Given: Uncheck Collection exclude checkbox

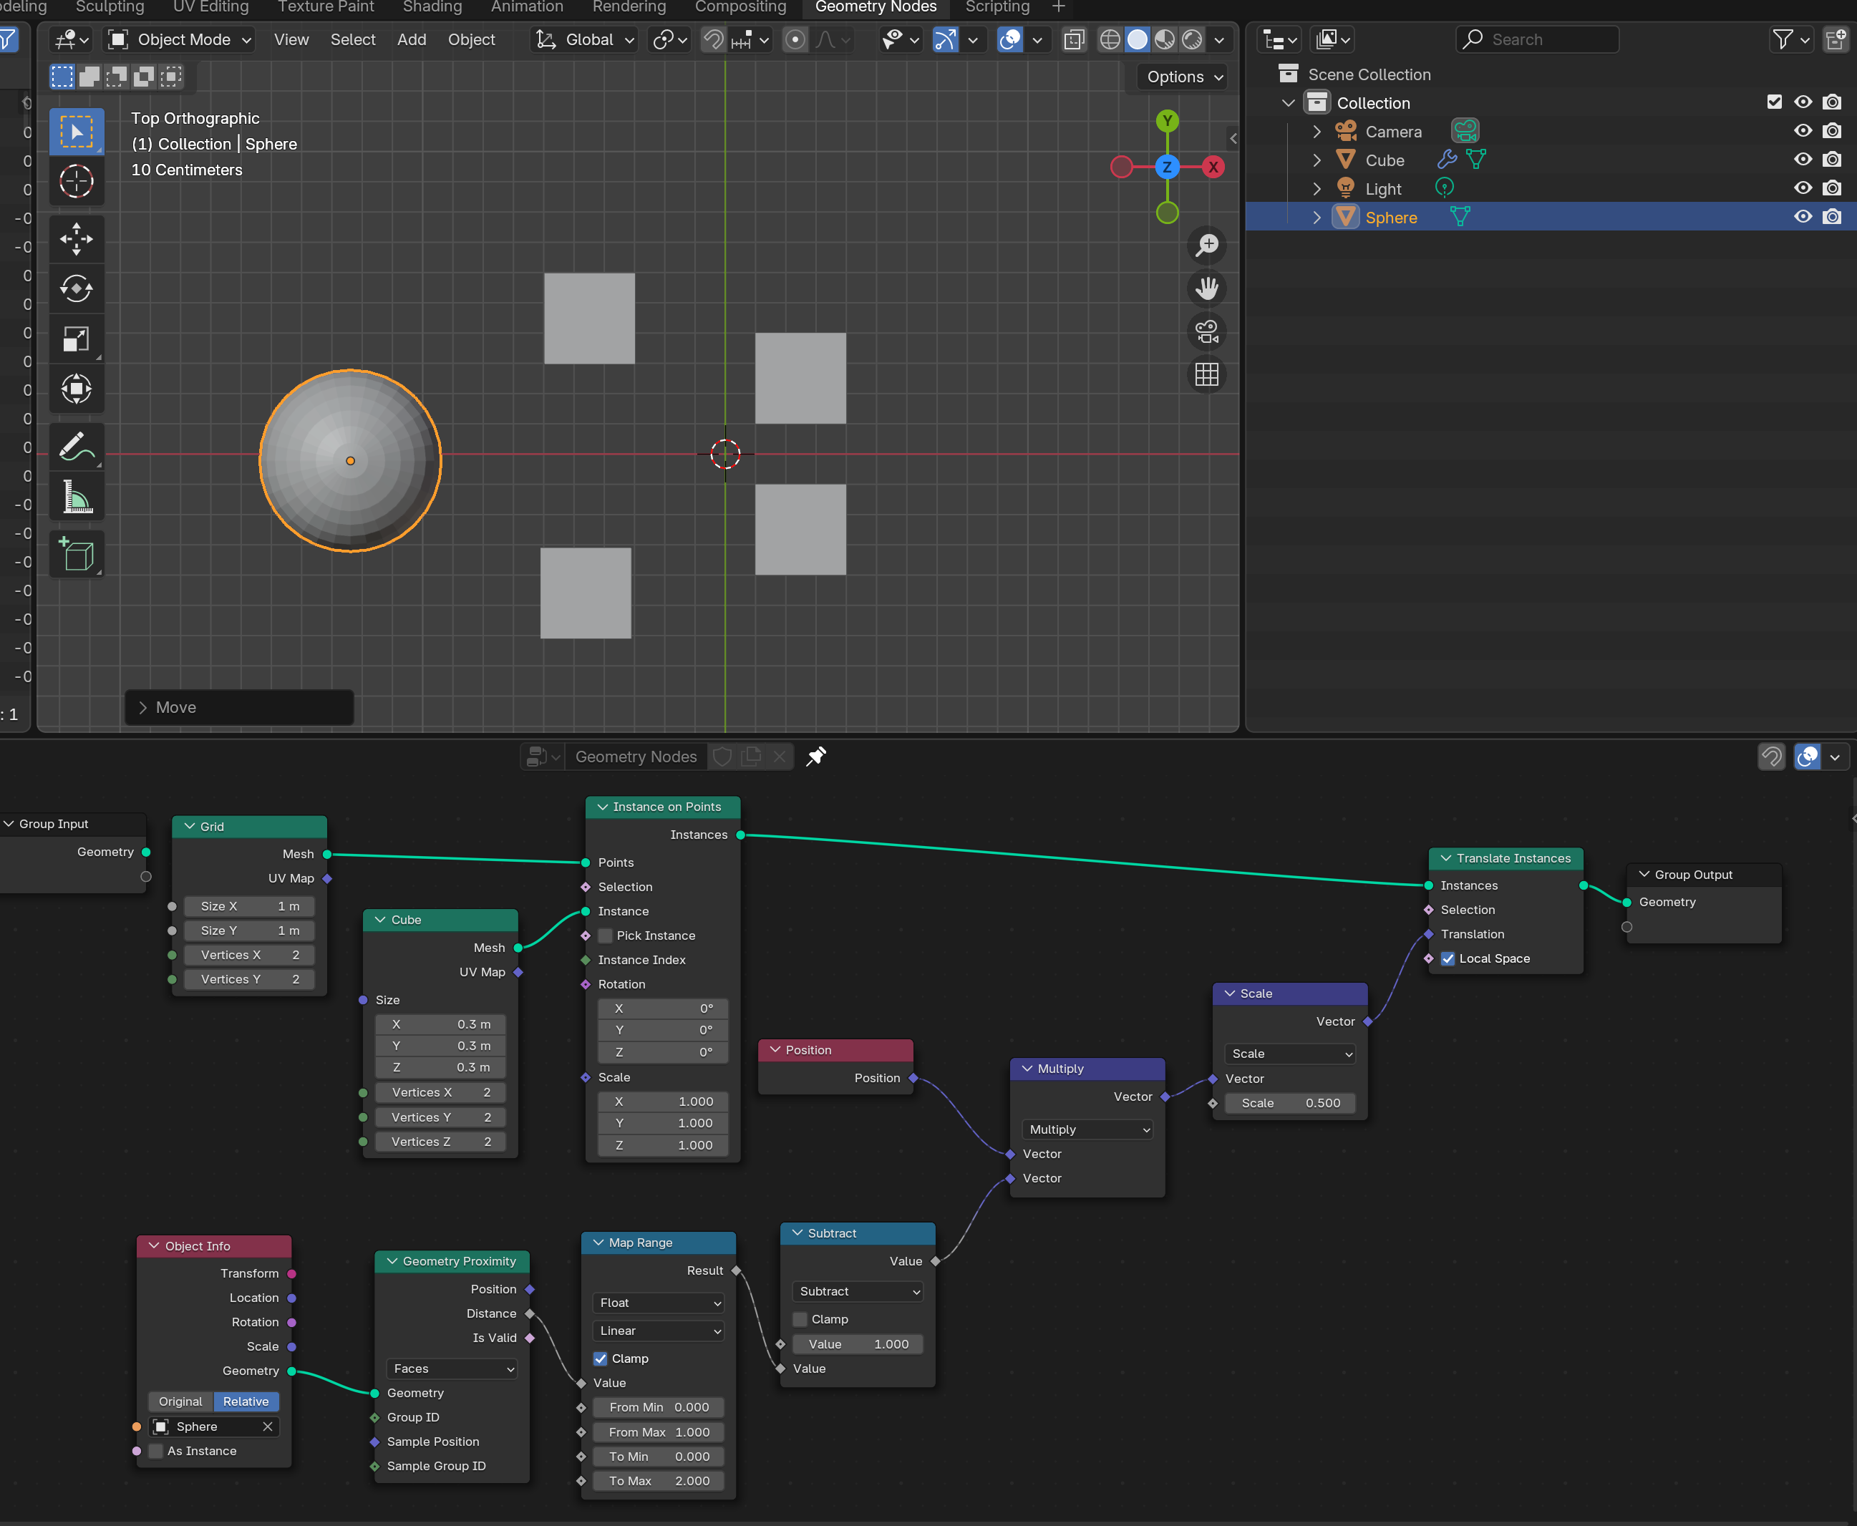Looking at the screenshot, I should [x=1775, y=102].
